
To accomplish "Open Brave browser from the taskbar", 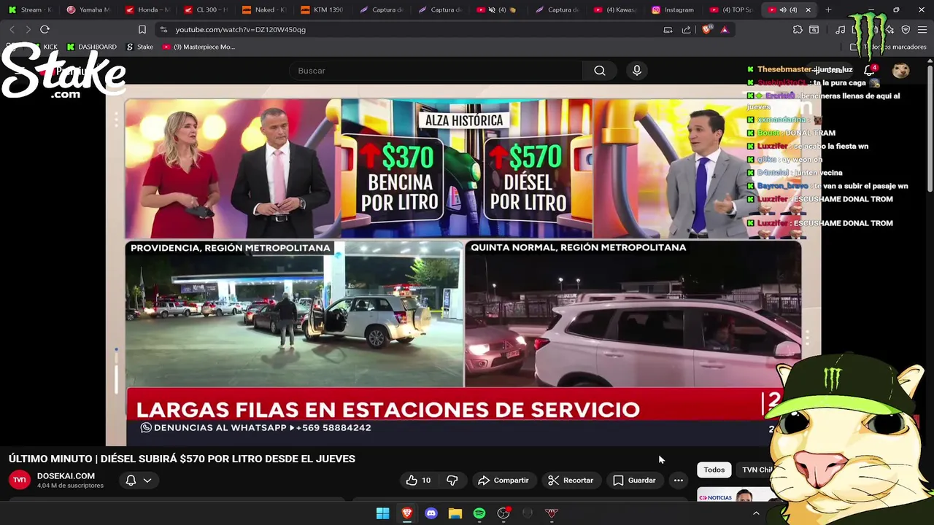I will [x=407, y=513].
